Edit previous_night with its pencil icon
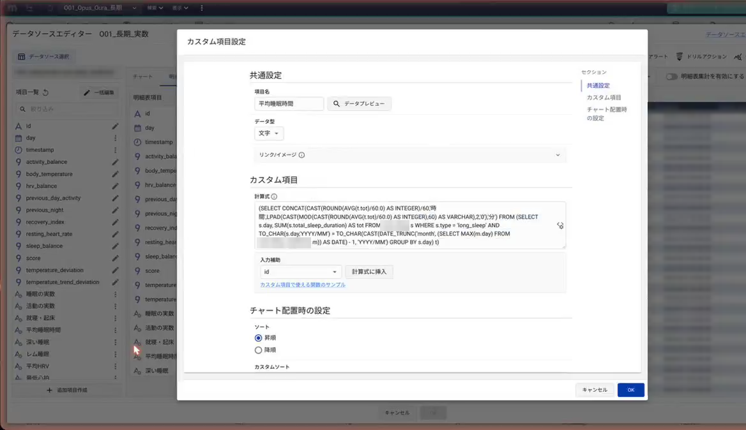This screenshot has width=746, height=430. (x=115, y=210)
